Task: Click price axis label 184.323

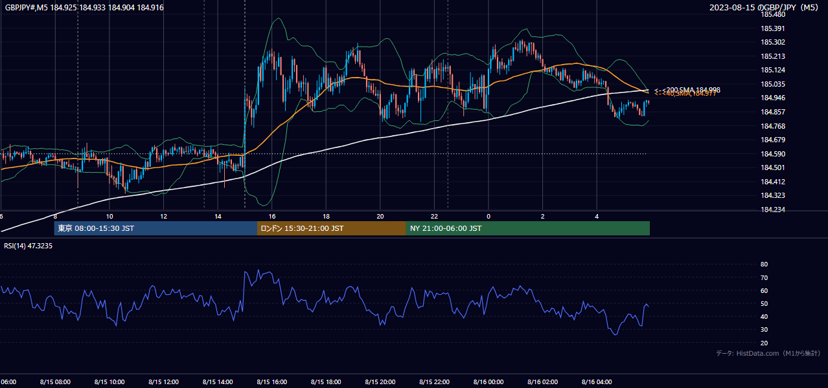Action: coord(772,195)
